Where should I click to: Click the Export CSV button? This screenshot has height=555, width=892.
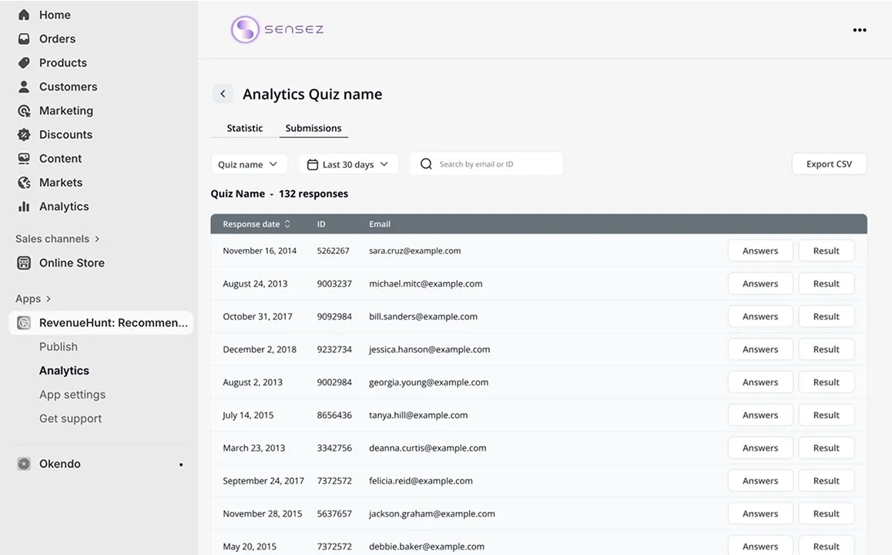pyautogui.click(x=829, y=164)
